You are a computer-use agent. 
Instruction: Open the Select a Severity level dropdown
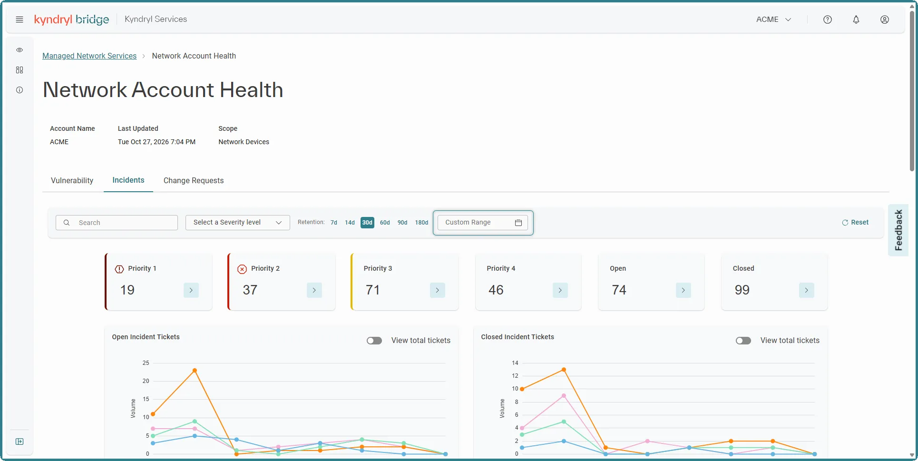238,223
